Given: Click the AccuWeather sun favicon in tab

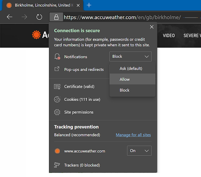Looking at the screenshot, I should (9, 5).
